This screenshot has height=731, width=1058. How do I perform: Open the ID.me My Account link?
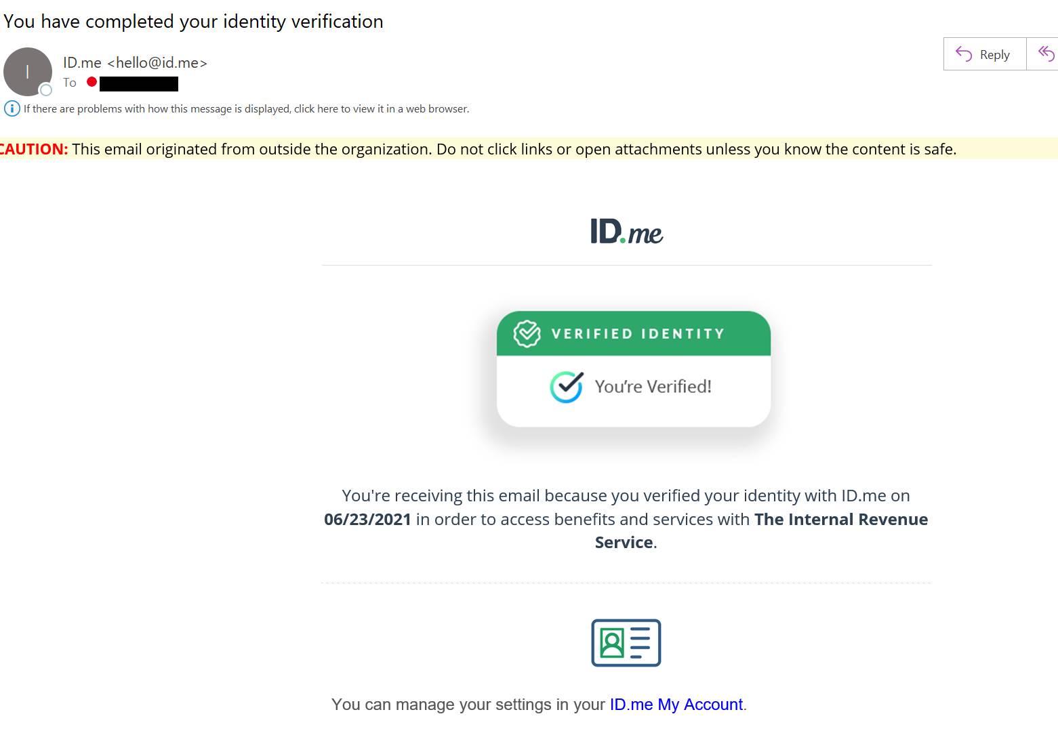676,705
